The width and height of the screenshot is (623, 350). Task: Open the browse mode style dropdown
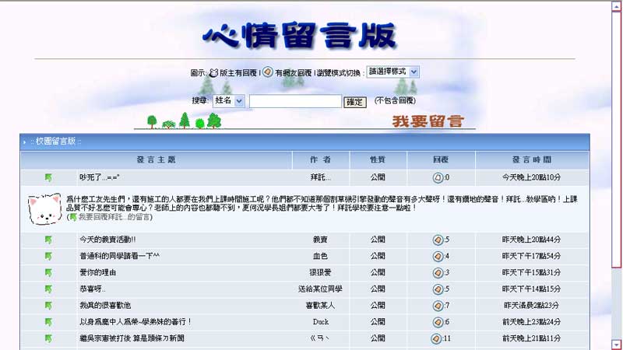(x=392, y=72)
